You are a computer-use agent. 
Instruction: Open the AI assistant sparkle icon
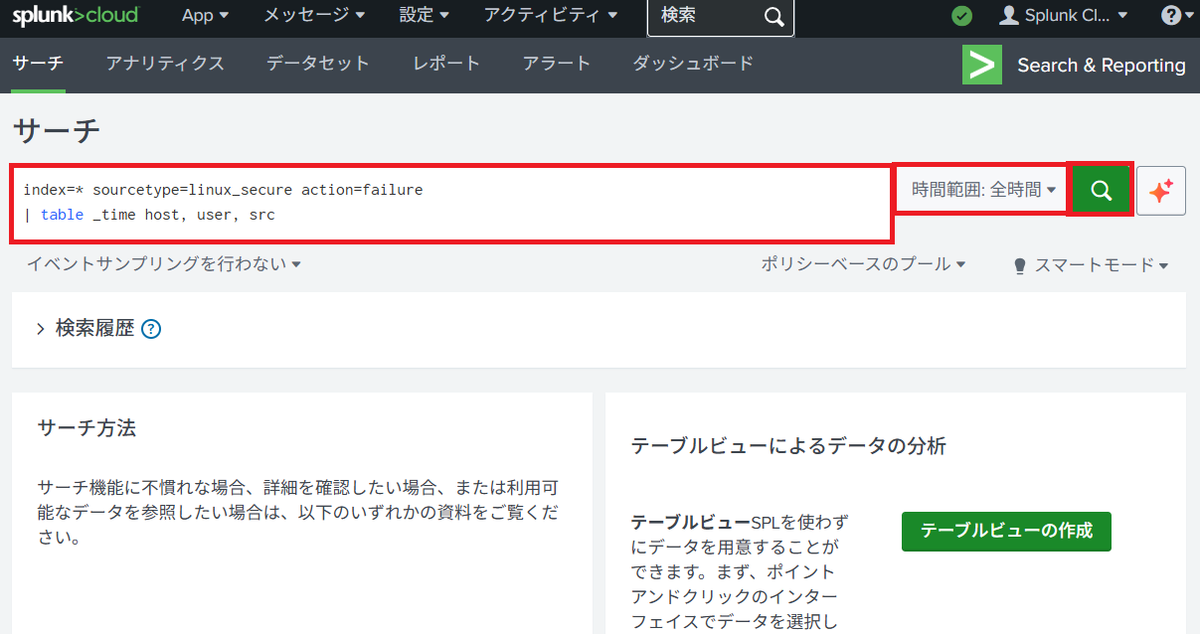pos(1160,191)
